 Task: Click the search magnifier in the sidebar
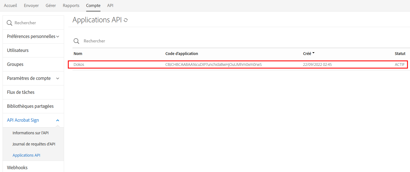pyautogui.click(x=9, y=22)
